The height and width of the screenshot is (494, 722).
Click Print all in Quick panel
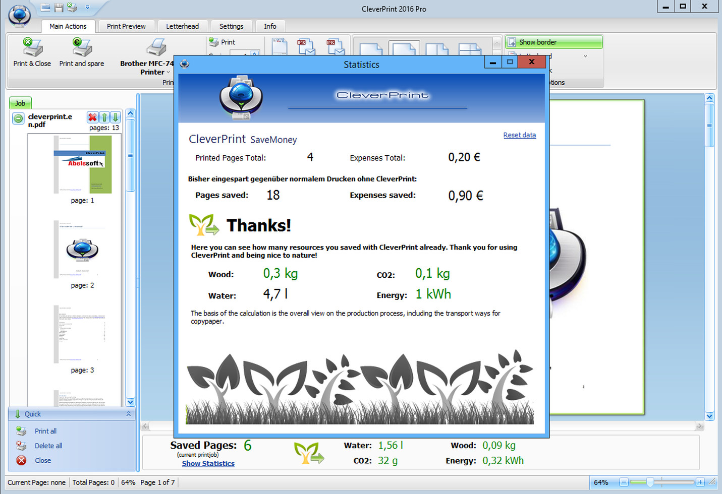pyautogui.click(x=45, y=431)
